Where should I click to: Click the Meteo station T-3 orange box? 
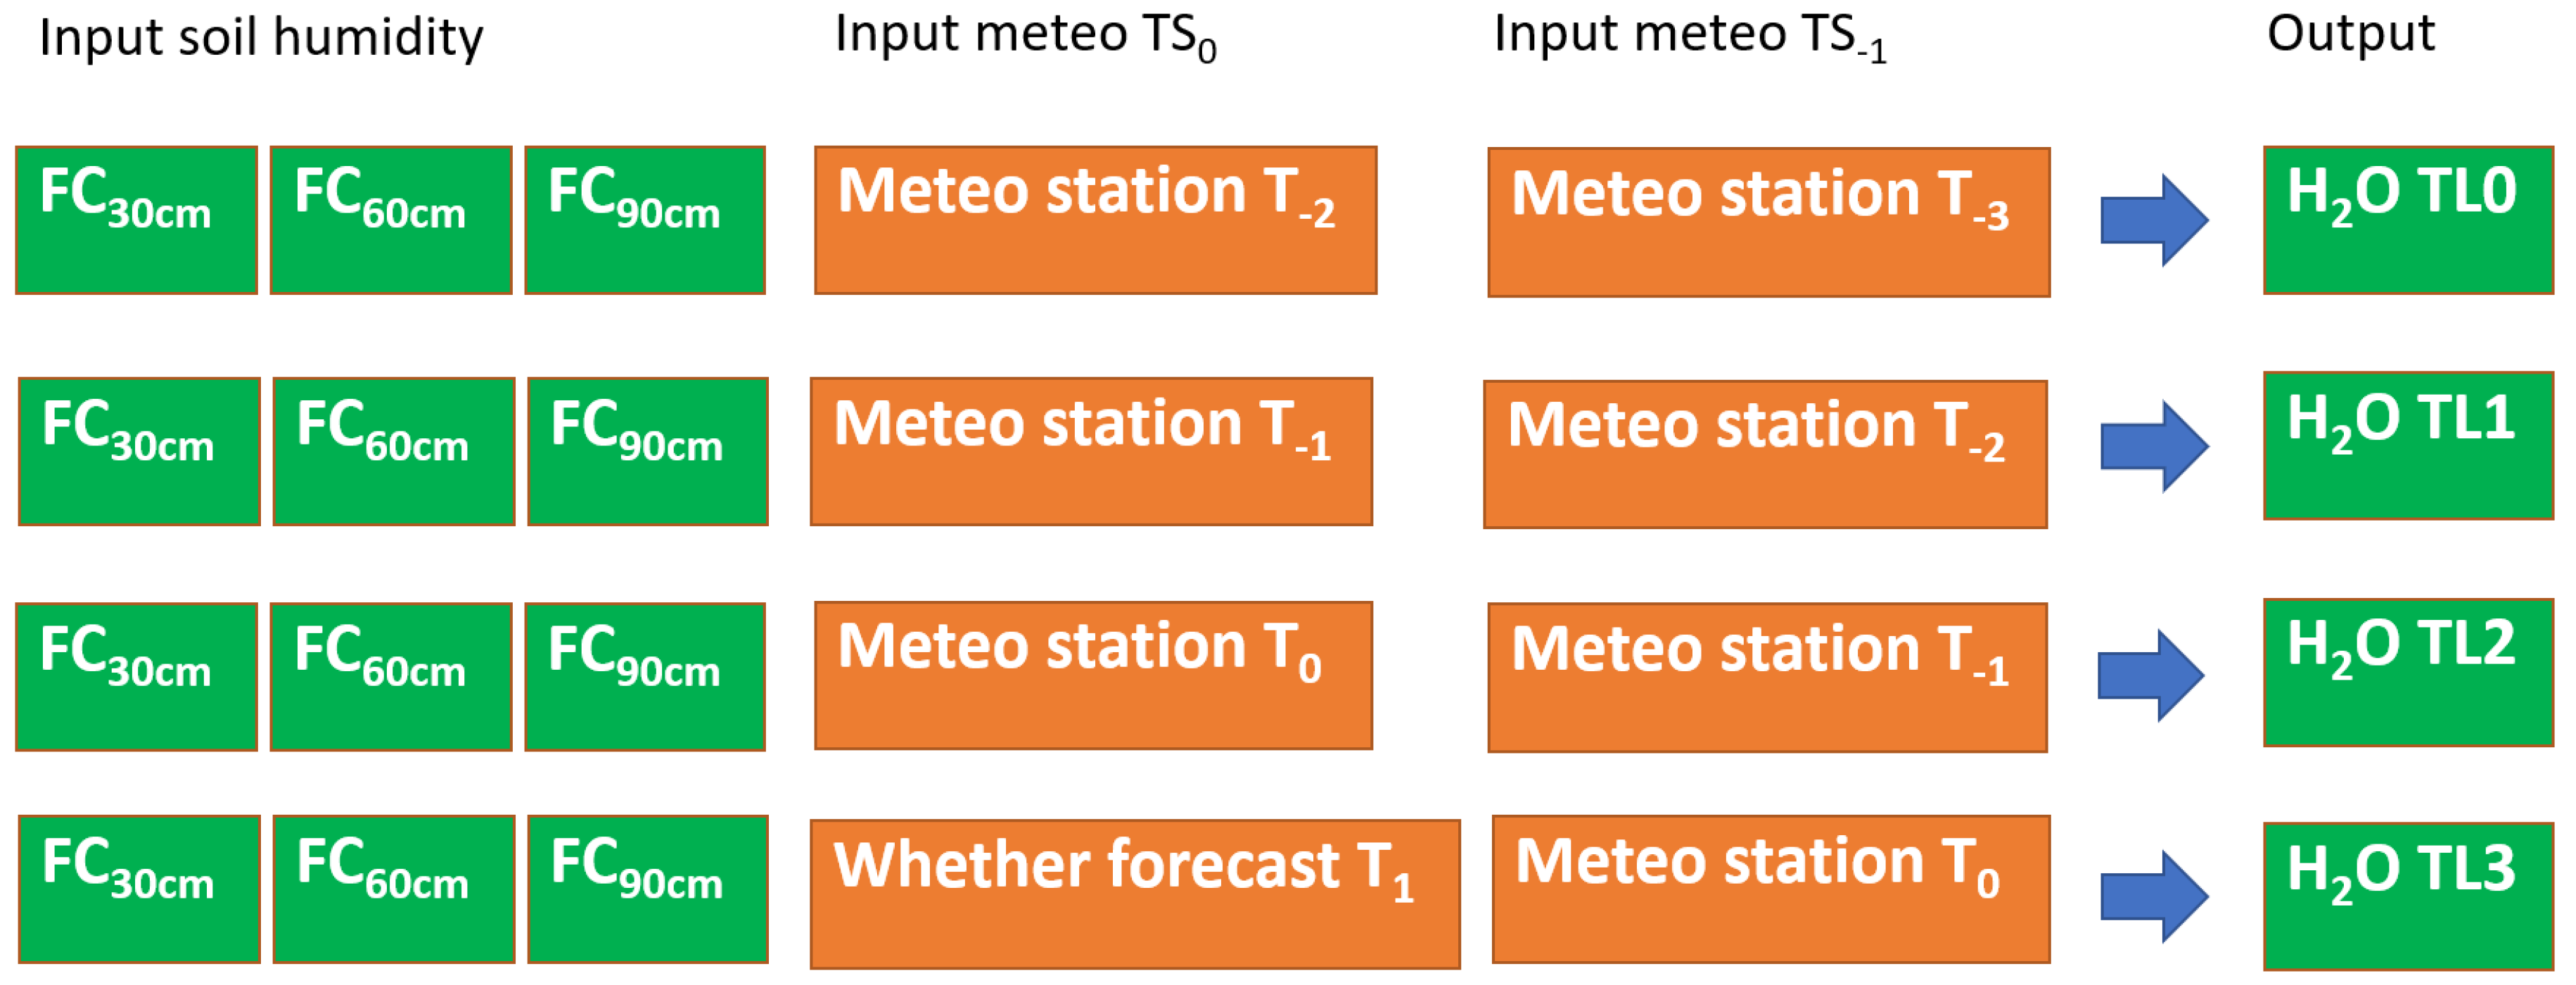coord(1768,222)
